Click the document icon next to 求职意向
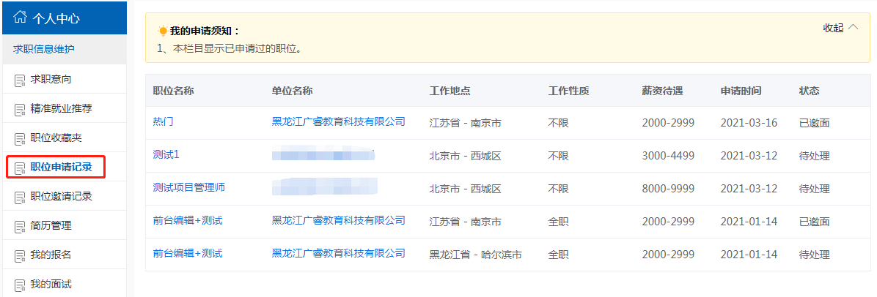877x297 pixels. click(20, 80)
